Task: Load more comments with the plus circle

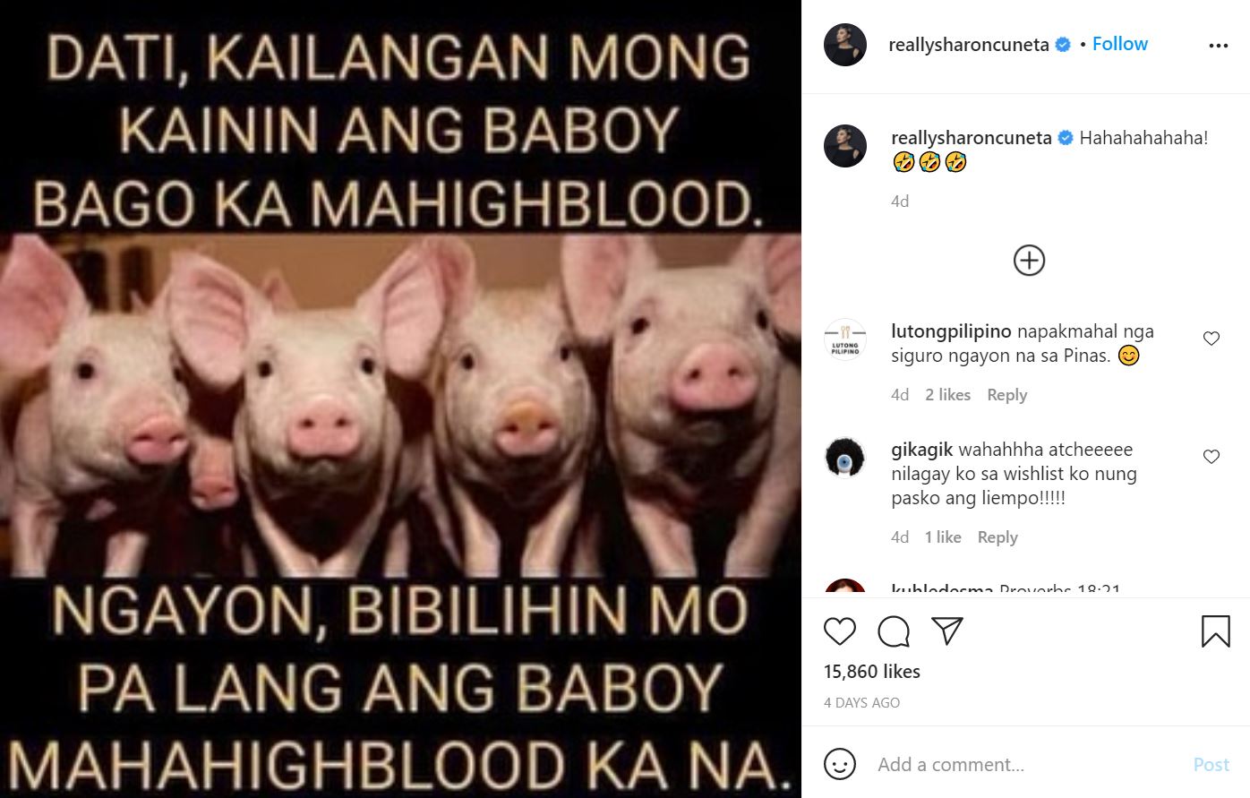Action: tap(1029, 261)
